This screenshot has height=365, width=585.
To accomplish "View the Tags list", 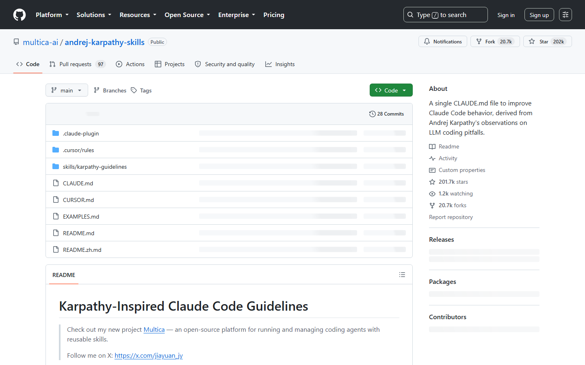I will coord(141,90).
